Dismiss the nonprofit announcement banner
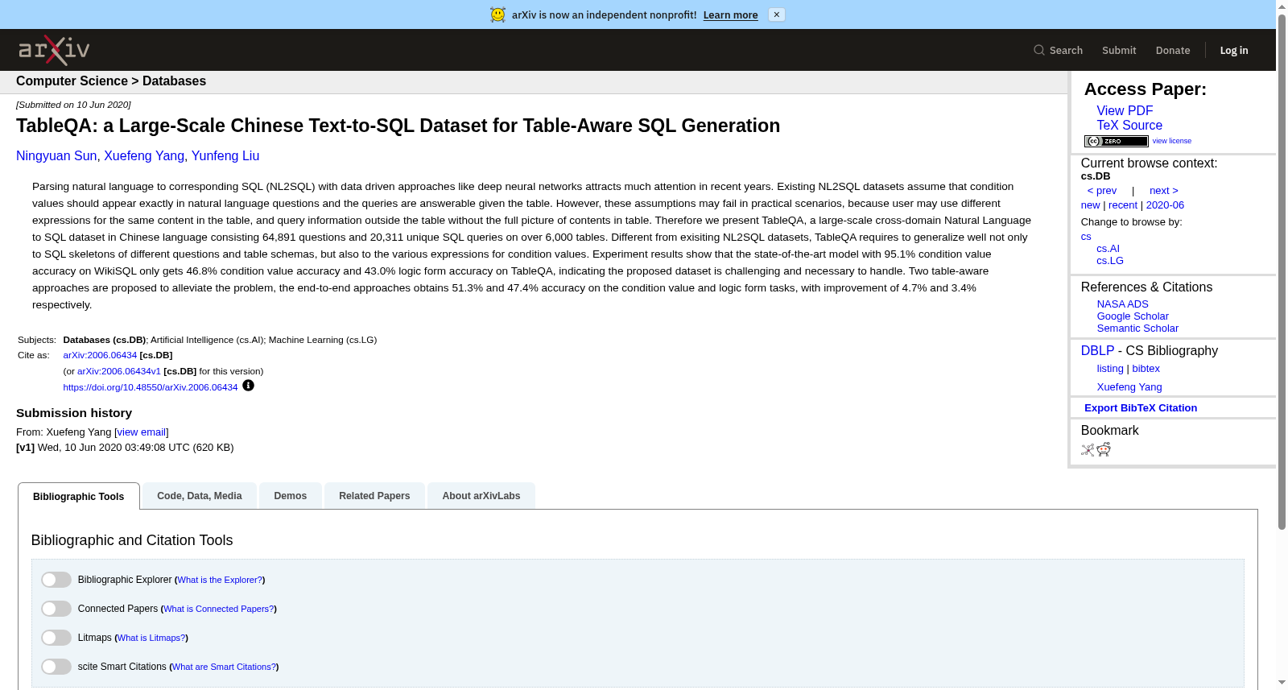The width and height of the screenshot is (1288, 690). coord(776,14)
